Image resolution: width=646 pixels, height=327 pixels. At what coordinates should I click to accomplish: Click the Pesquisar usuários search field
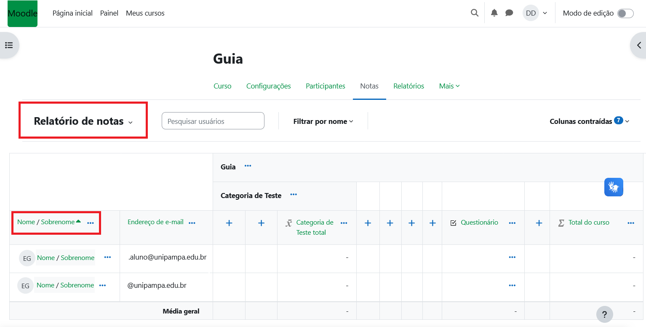tap(213, 121)
